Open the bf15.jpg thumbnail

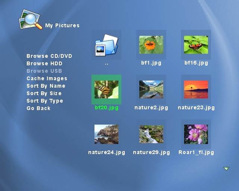[196, 45]
